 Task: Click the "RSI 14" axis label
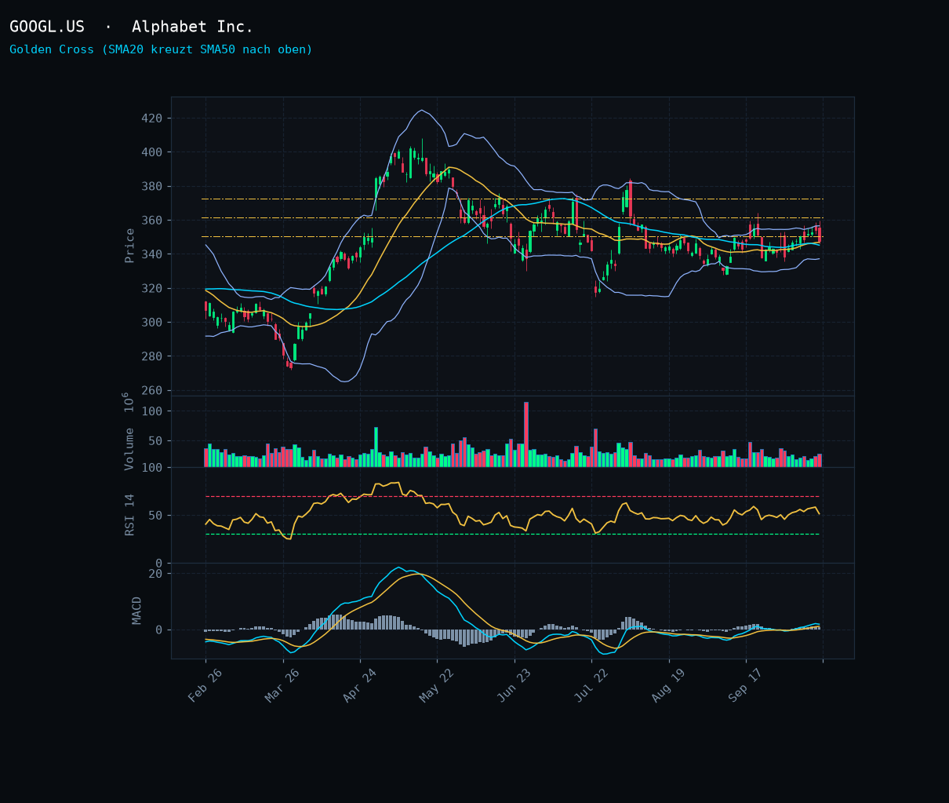(129, 515)
